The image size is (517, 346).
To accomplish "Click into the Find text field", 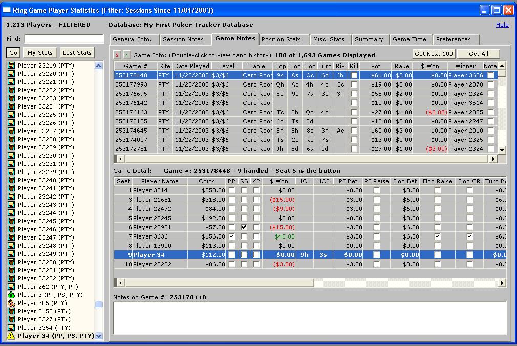I will click(64, 39).
